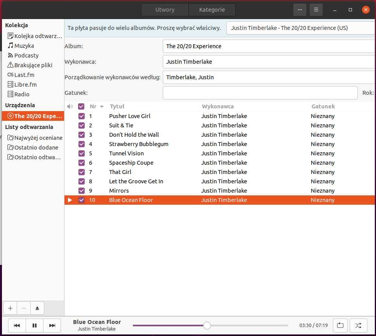Uncheck Mirrors track
The height and width of the screenshot is (336, 376).
click(82, 191)
